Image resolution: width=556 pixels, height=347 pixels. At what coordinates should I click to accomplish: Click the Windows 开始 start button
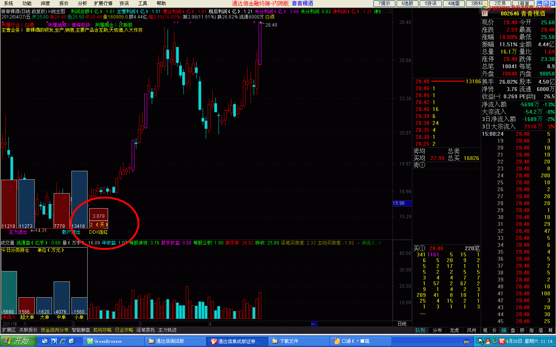18,341
